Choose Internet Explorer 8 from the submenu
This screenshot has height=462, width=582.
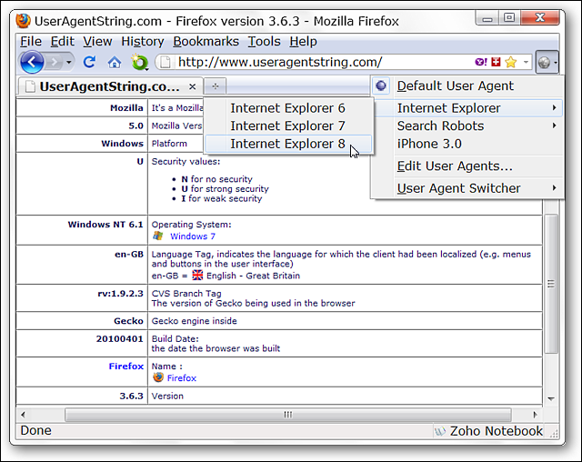[x=287, y=144]
